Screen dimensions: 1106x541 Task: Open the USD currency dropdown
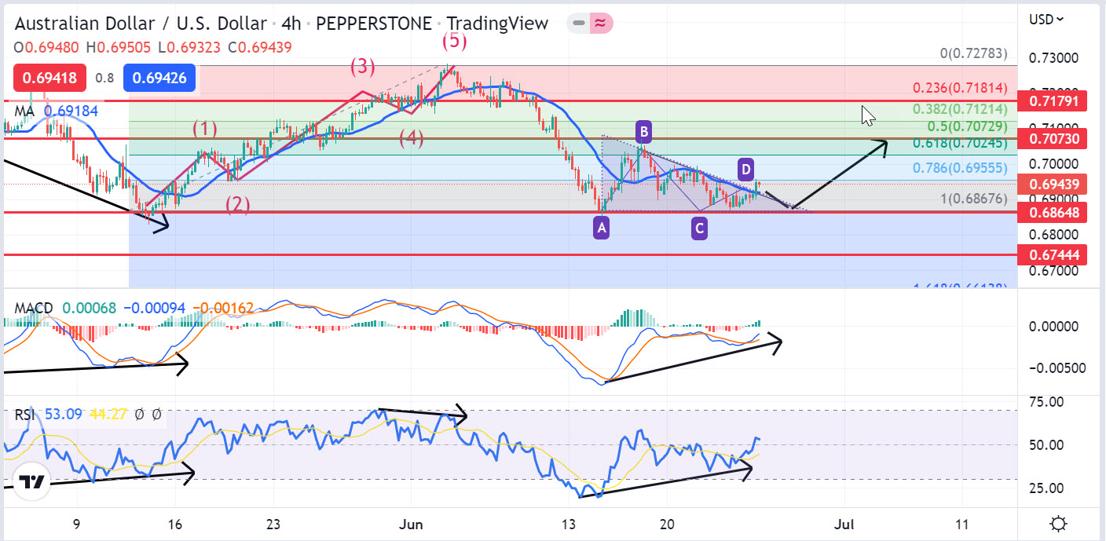click(1048, 19)
